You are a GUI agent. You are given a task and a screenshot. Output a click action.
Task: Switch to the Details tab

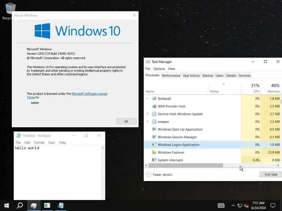pos(231,76)
